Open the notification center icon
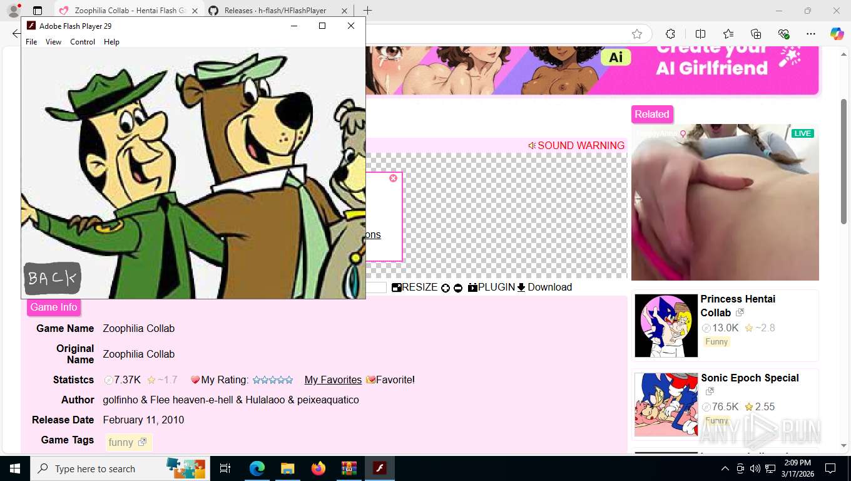The height and width of the screenshot is (481, 851). [830, 468]
